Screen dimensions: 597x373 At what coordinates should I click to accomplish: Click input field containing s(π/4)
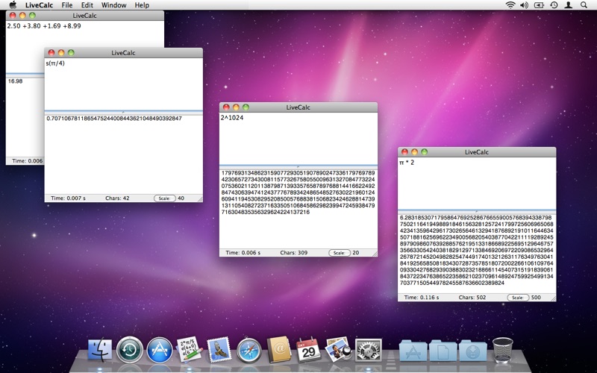coord(123,84)
